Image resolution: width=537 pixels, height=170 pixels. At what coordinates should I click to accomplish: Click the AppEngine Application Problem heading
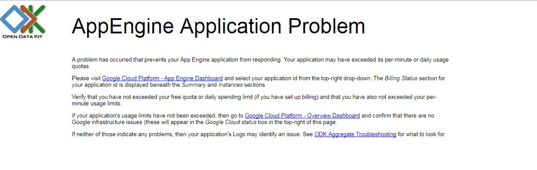click(218, 26)
